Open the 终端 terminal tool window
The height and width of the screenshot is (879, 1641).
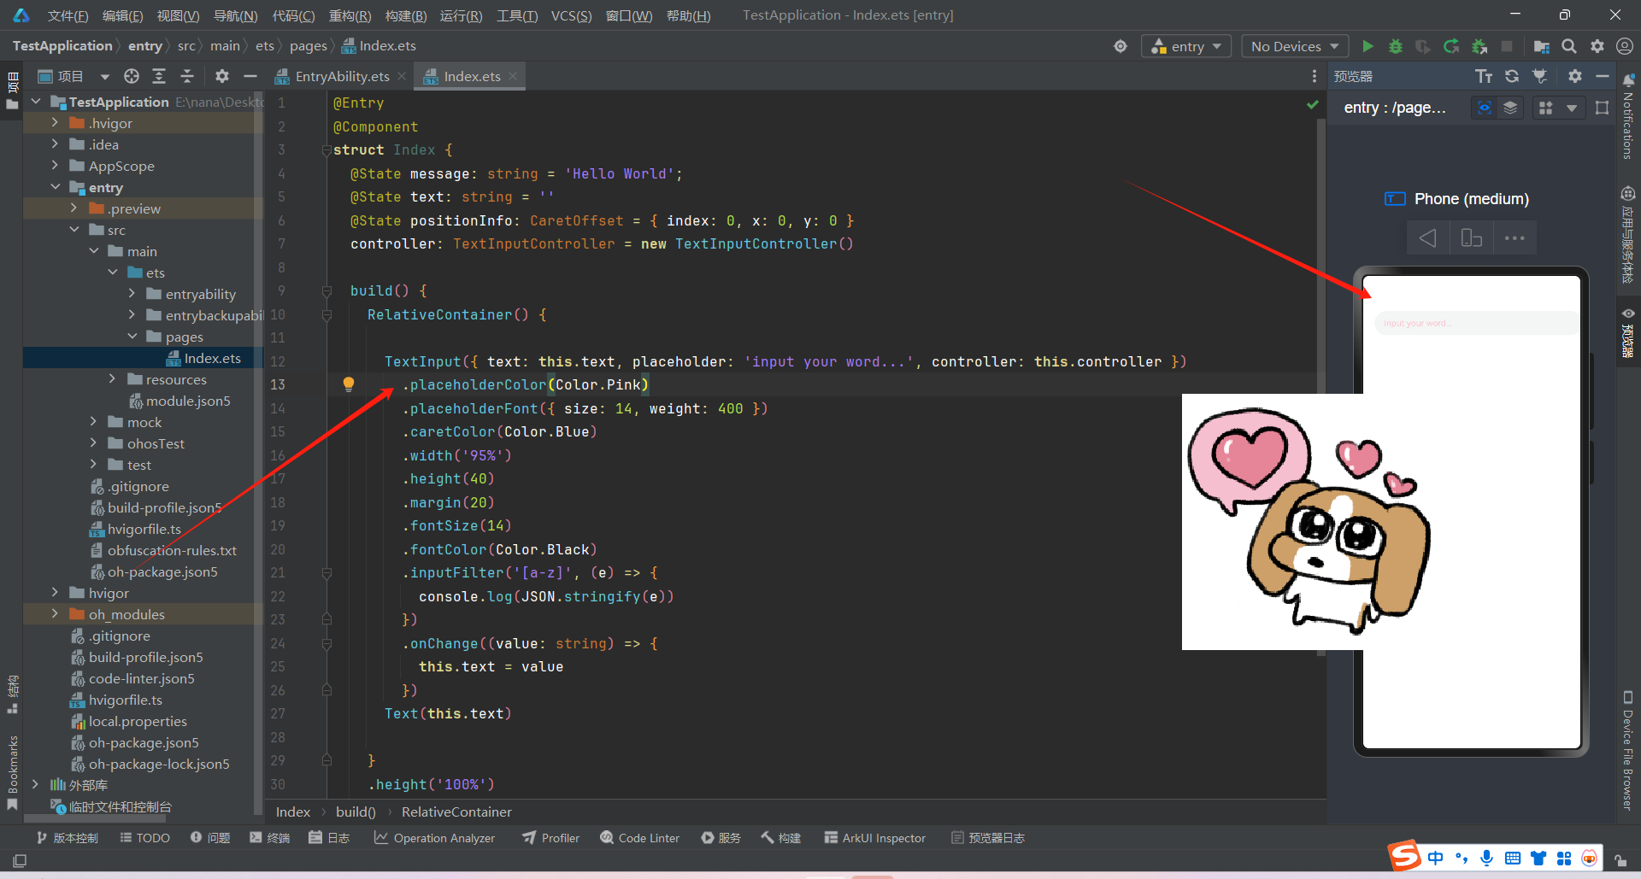pyautogui.click(x=270, y=838)
